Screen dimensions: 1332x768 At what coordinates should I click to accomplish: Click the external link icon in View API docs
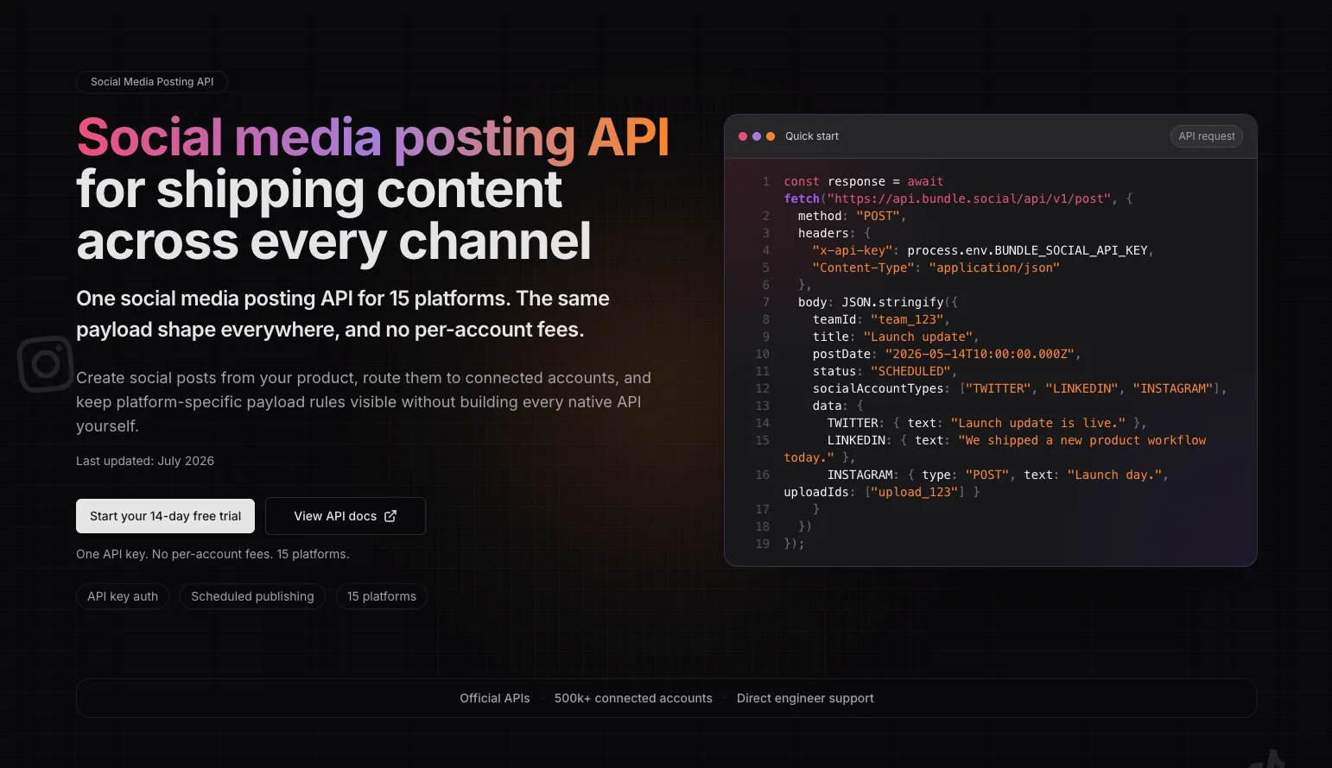(390, 516)
